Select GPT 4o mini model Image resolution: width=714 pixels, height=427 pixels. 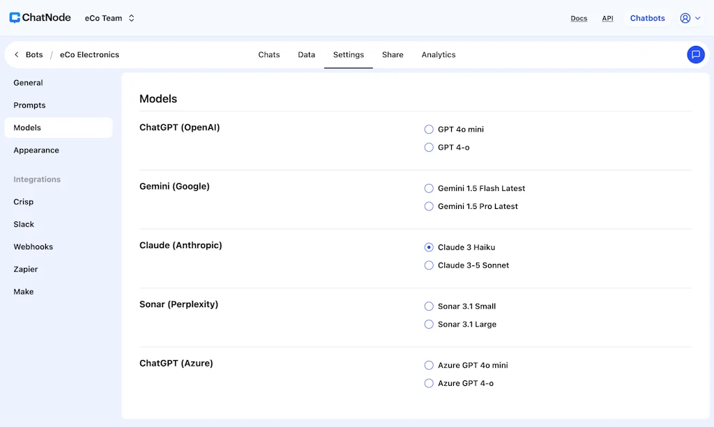pyautogui.click(x=429, y=129)
